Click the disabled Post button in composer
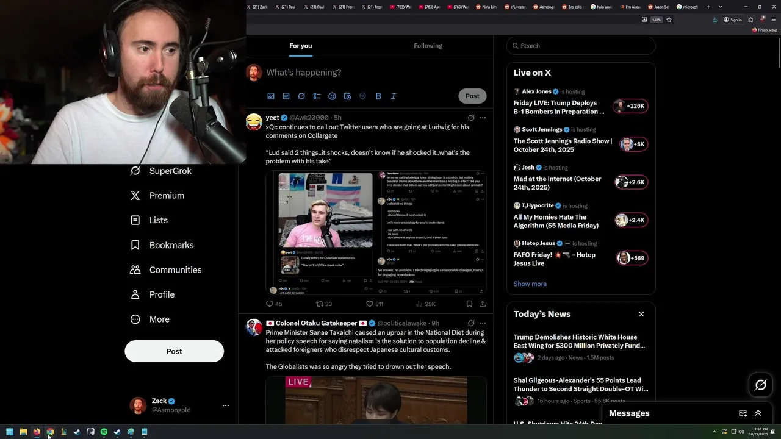781x439 pixels. (472, 96)
